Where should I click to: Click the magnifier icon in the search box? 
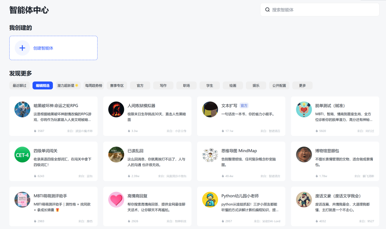pyautogui.click(x=267, y=10)
